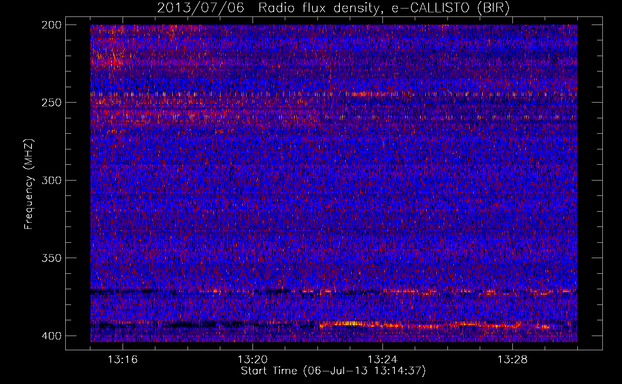Click the 13:20 time tick label
The width and height of the screenshot is (622, 384).
253,360
